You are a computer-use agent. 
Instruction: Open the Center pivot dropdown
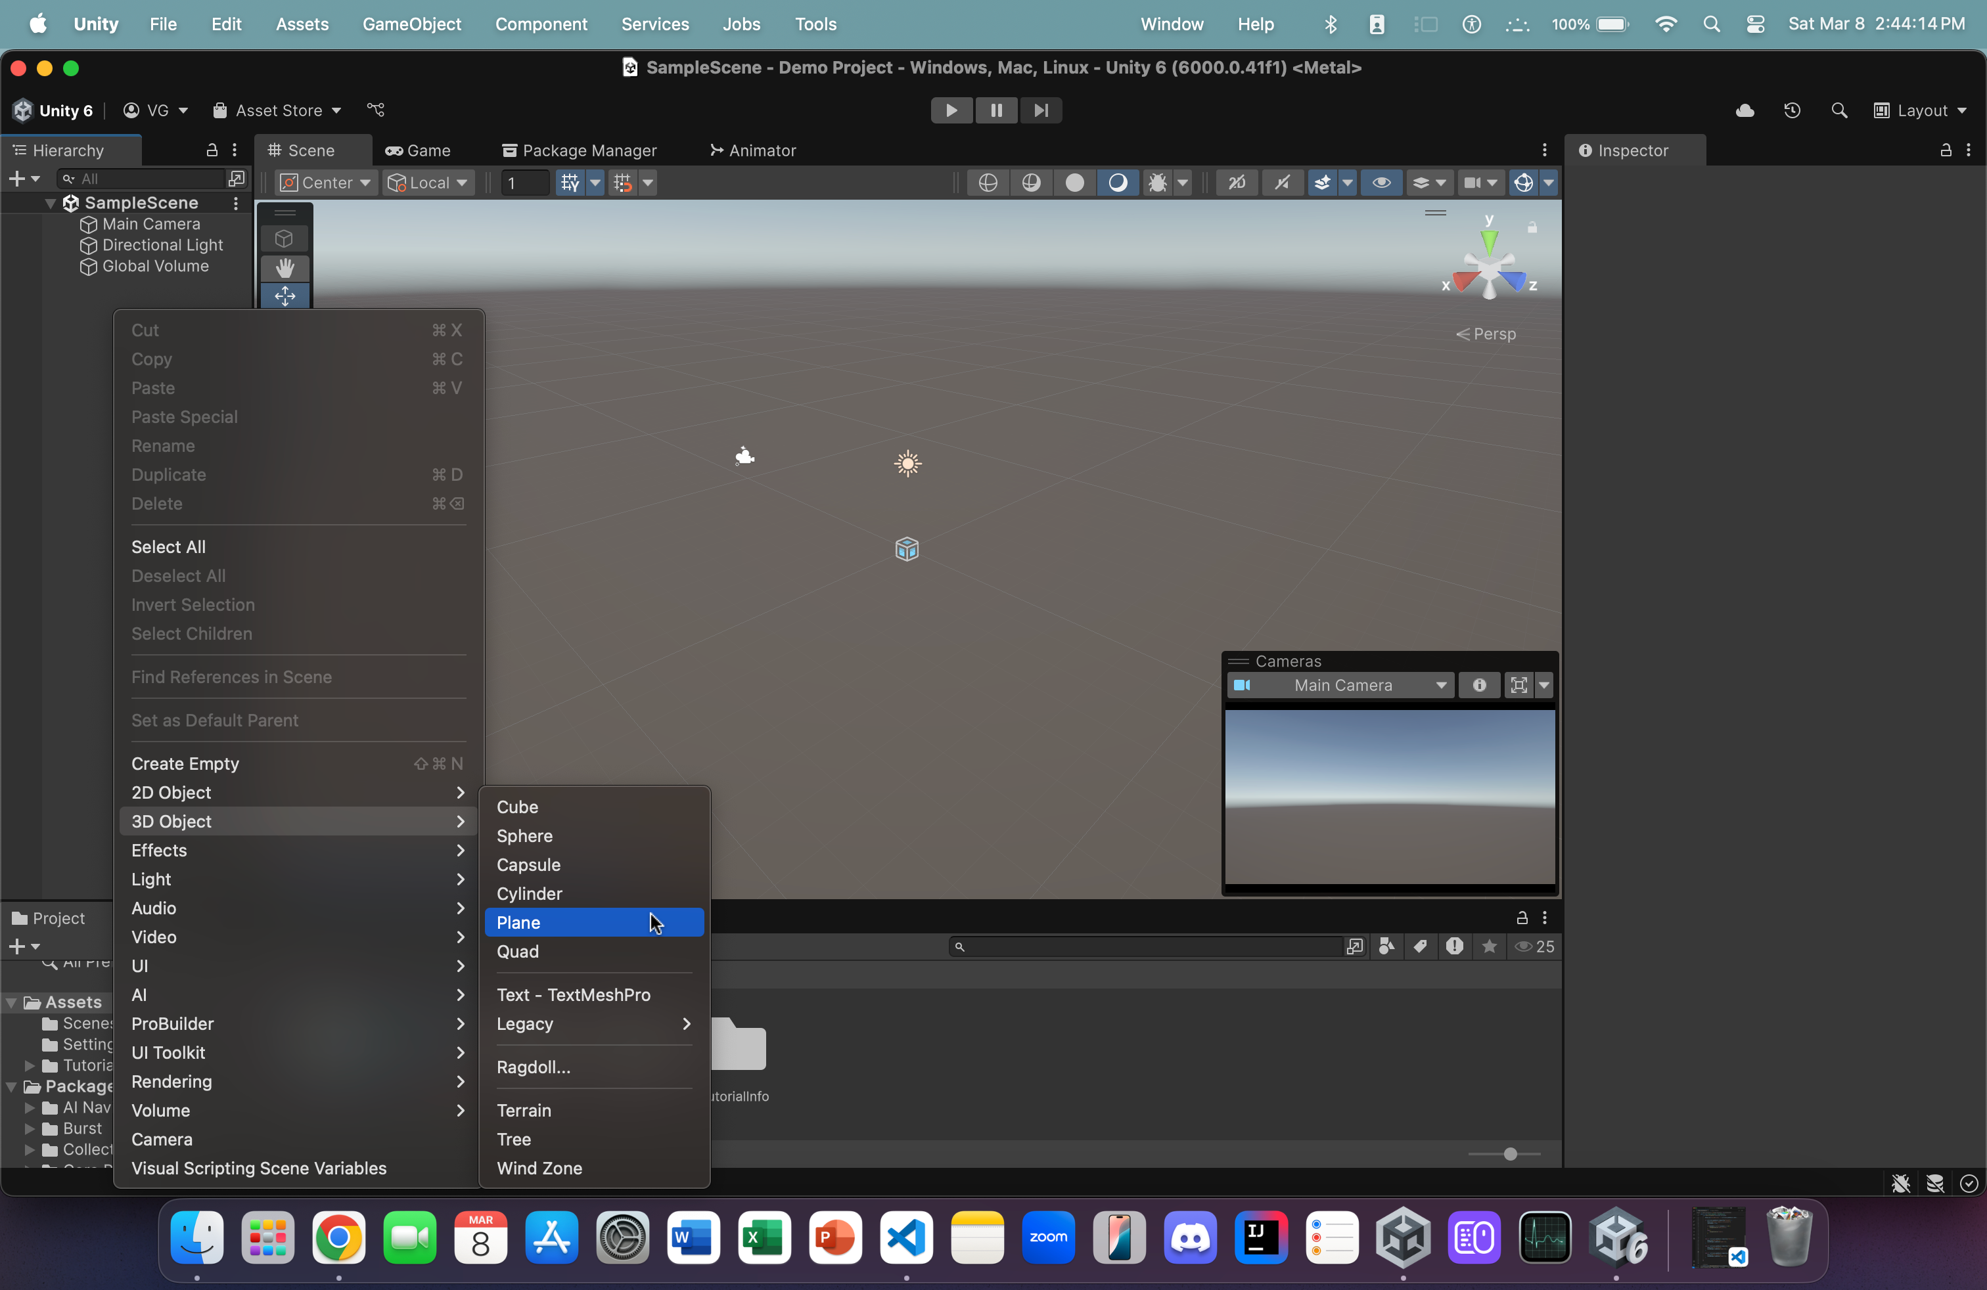pyautogui.click(x=326, y=182)
